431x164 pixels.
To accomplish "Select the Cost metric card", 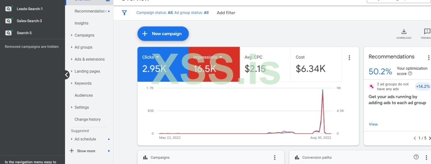I will pos(316,64).
